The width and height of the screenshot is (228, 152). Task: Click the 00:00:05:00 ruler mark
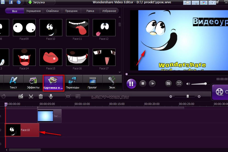[47, 104]
